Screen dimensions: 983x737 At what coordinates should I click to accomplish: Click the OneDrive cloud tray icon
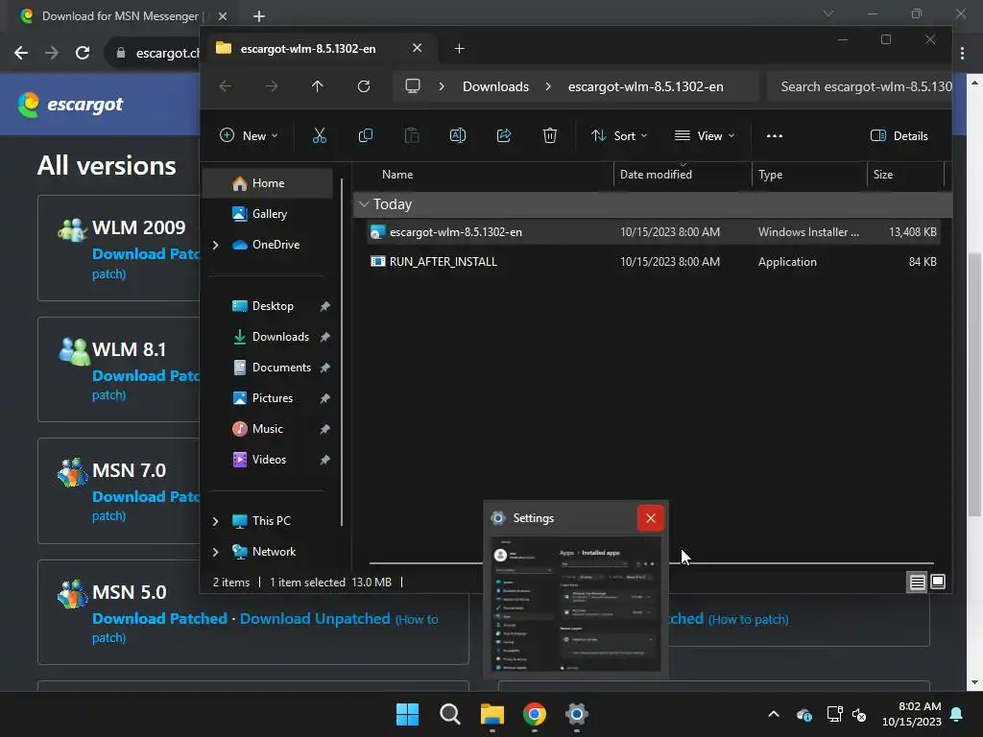click(x=804, y=714)
